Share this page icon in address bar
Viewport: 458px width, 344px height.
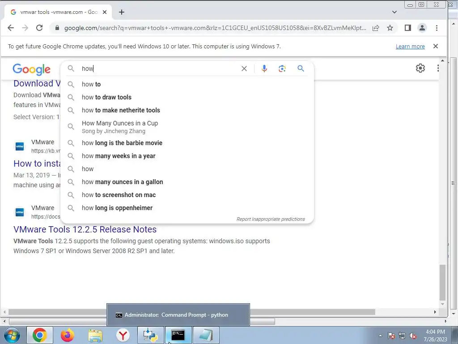click(376, 28)
